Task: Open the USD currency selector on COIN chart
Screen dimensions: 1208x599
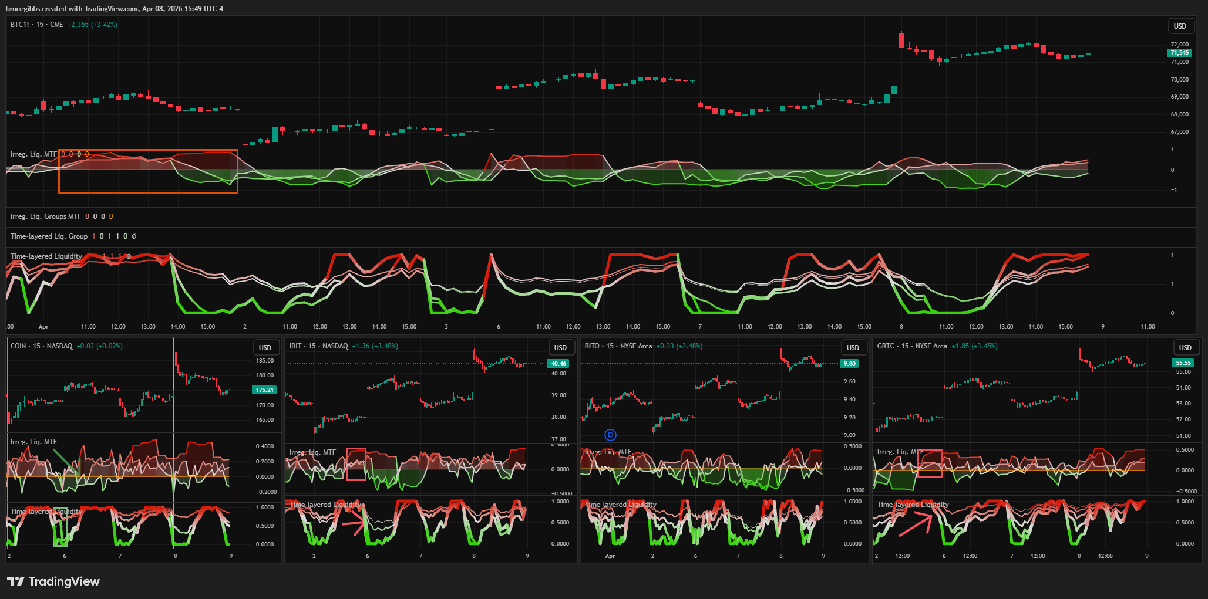Action: click(265, 347)
